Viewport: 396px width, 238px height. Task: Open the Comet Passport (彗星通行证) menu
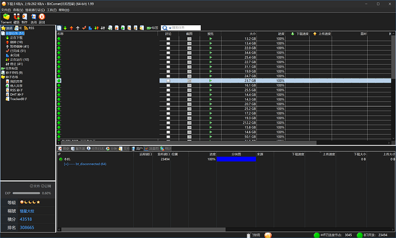[35, 10]
